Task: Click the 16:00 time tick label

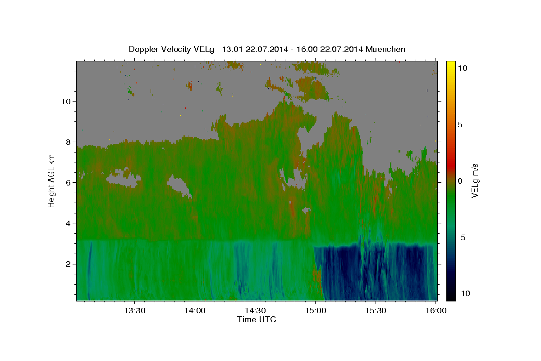Action: click(436, 310)
